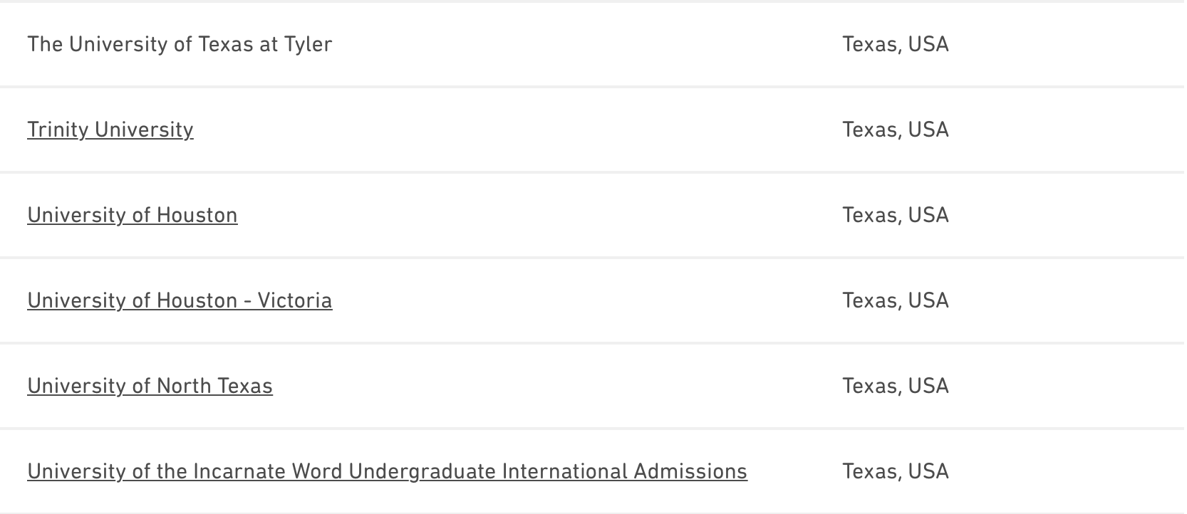Click the Texas, USA location for Tyler row
This screenshot has width=1187, height=514.
[x=896, y=44]
